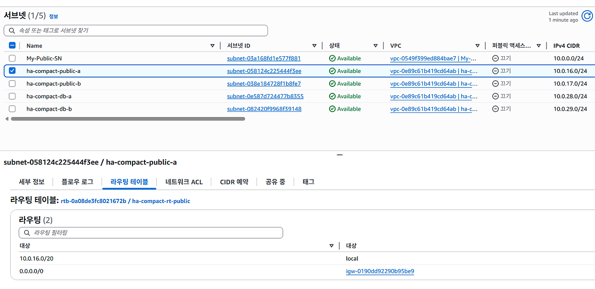Open the 플로우 로그 tab

pos(77,182)
